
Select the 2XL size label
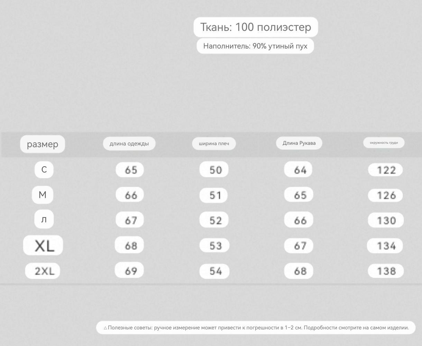43,271
